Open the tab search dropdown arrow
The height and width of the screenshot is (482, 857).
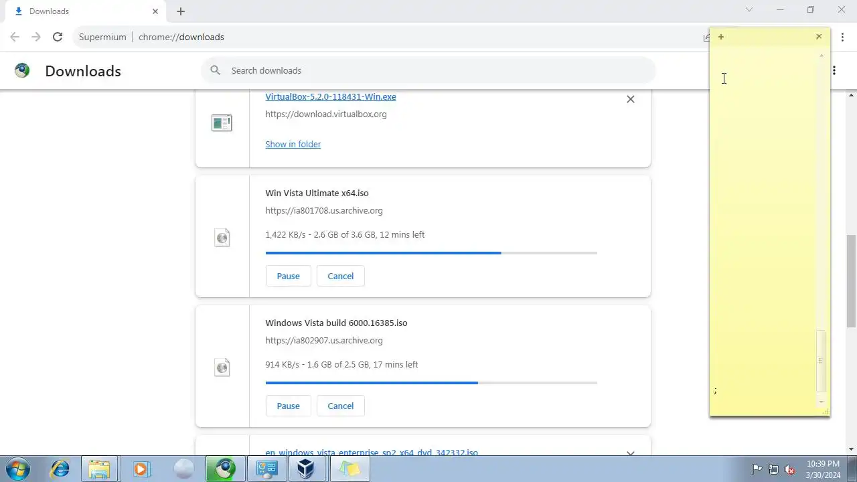[x=749, y=10]
